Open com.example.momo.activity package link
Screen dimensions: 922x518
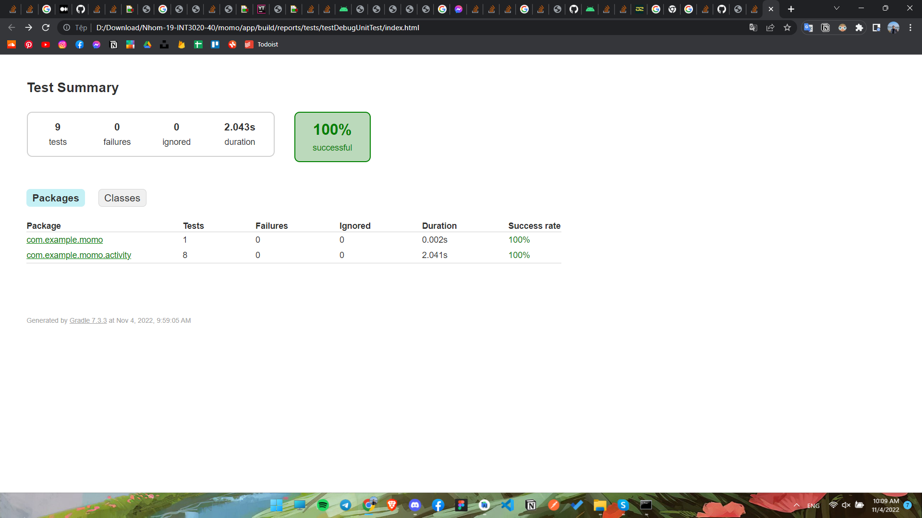click(79, 255)
